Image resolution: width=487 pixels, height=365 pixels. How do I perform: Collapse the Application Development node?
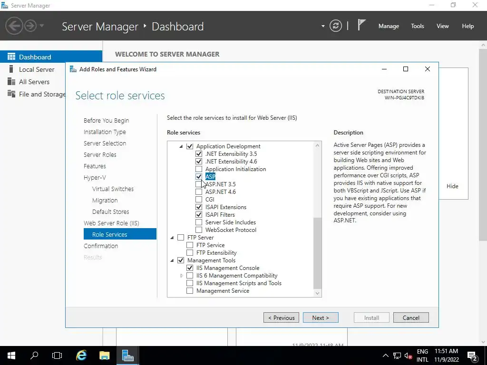tap(181, 146)
